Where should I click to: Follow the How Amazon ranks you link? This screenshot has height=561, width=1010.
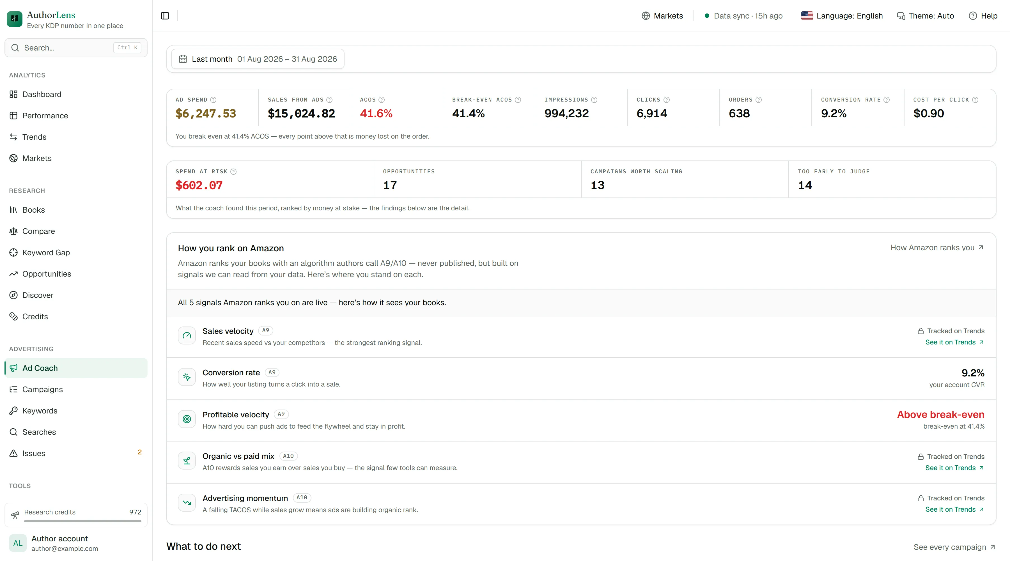point(937,248)
